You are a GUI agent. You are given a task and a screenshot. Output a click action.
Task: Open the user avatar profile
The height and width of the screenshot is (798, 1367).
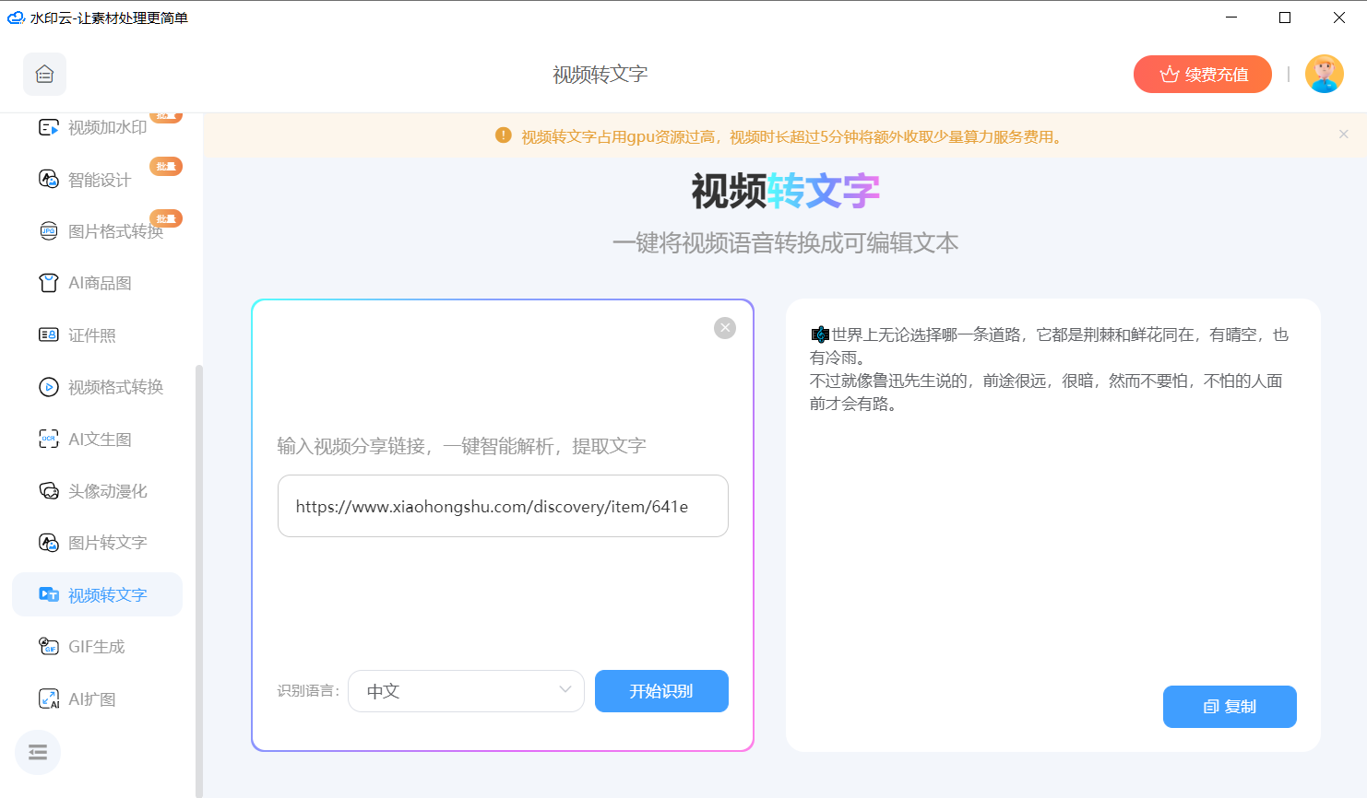point(1324,75)
